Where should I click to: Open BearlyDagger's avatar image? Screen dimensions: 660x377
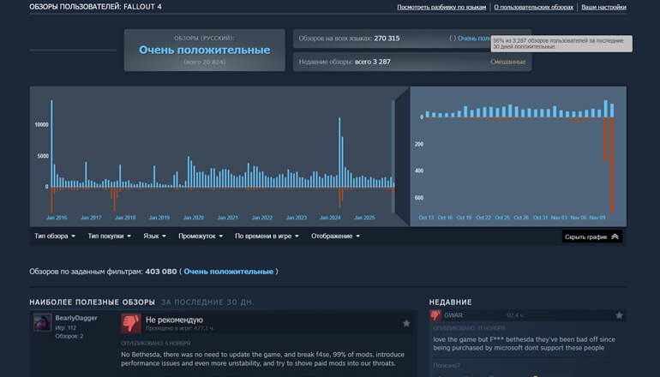coord(43,322)
